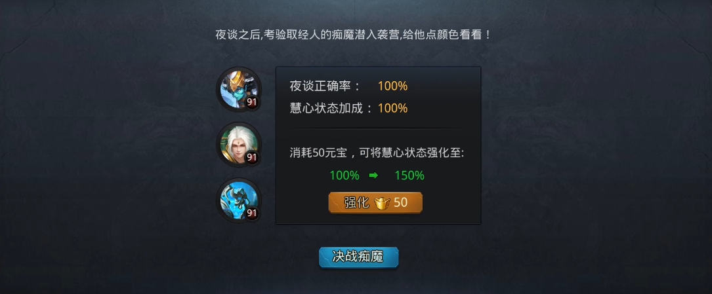Image resolution: width=712 pixels, height=294 pixels.
Task: Select the white-haired hero portrait
Action: pyautogui.click(x=239, y=144)
